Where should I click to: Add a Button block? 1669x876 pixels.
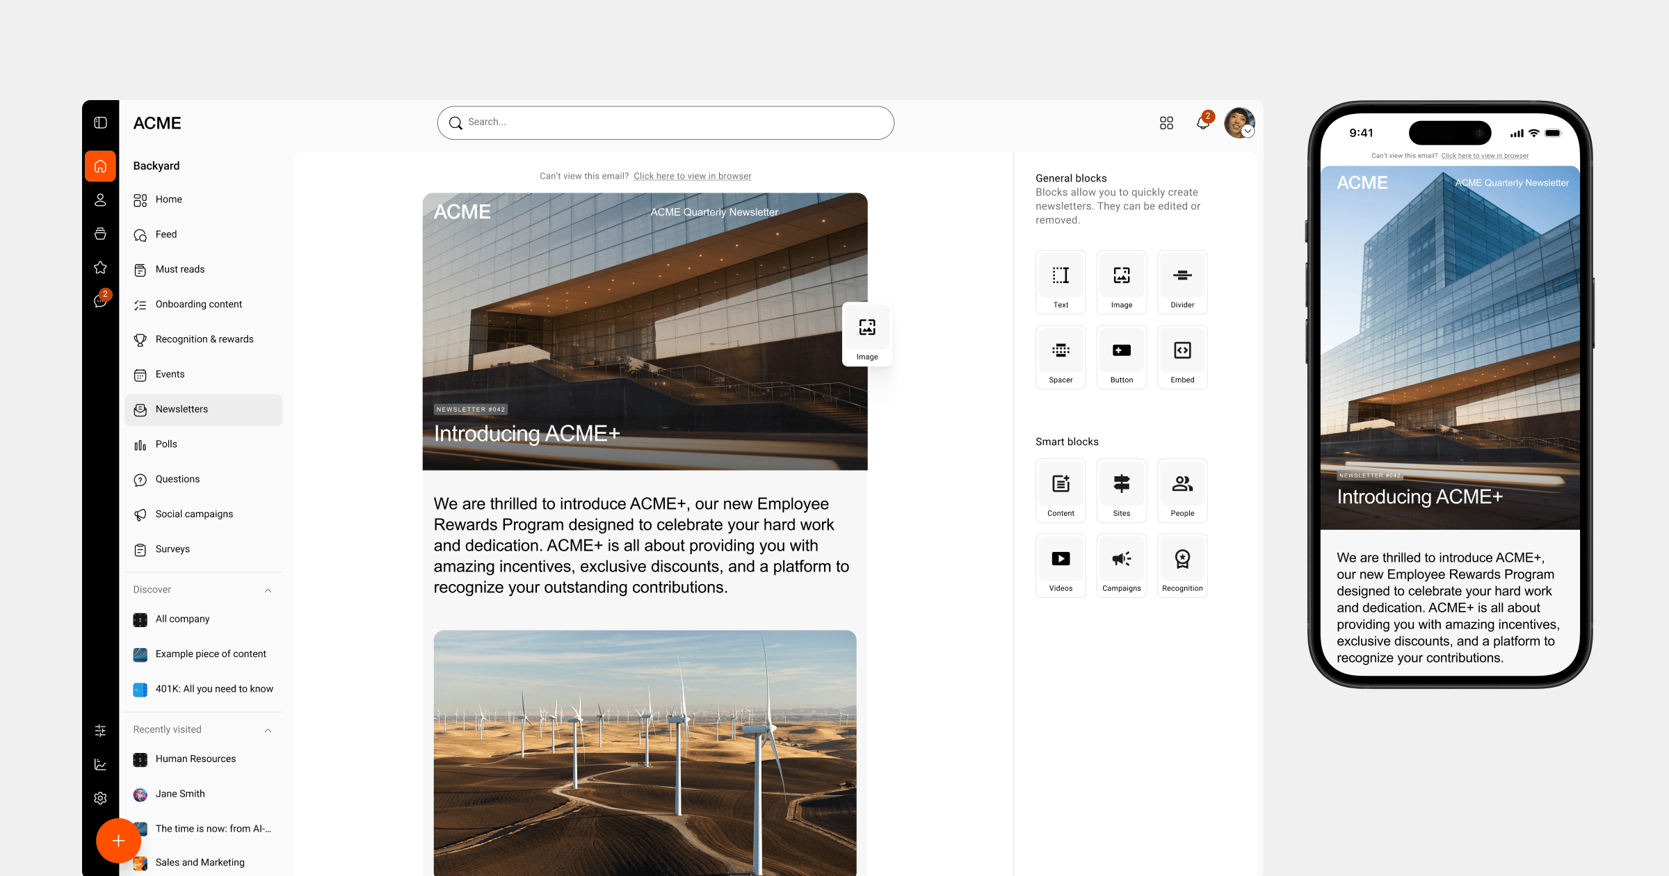1122,357
